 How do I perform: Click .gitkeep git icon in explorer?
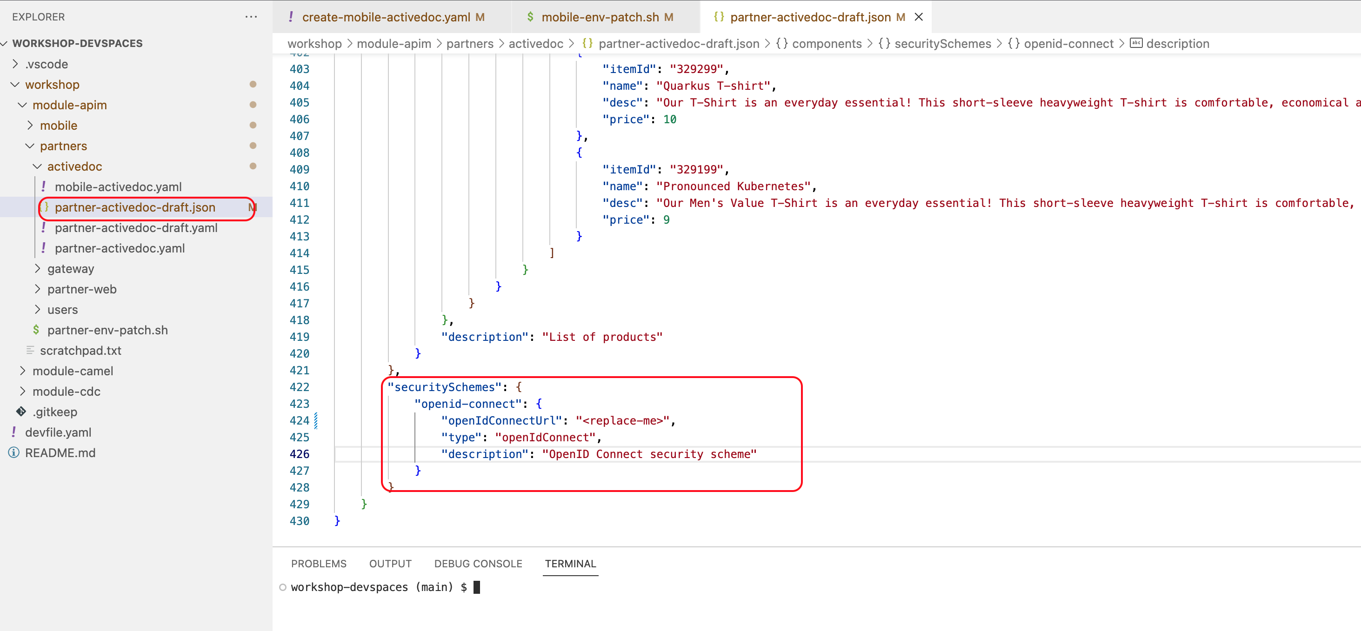(21, 412)
